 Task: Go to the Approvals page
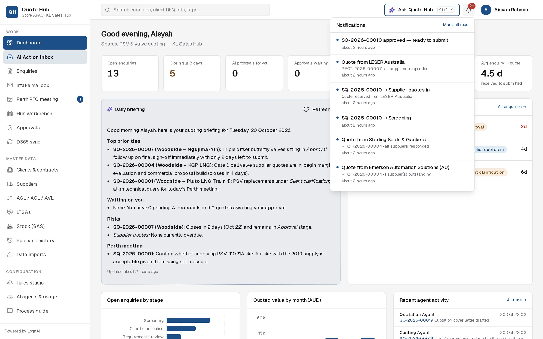(45, 128)
